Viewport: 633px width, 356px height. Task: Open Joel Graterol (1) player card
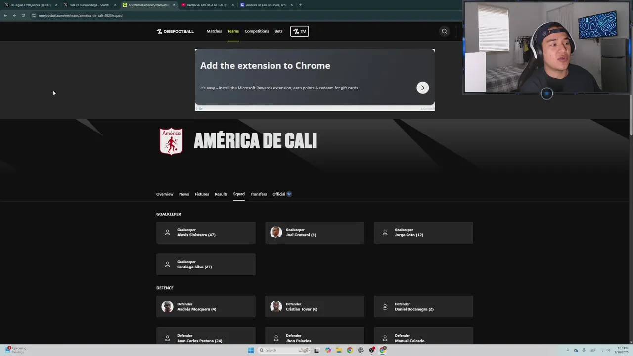pyautogui.click(x=315, y=233)
